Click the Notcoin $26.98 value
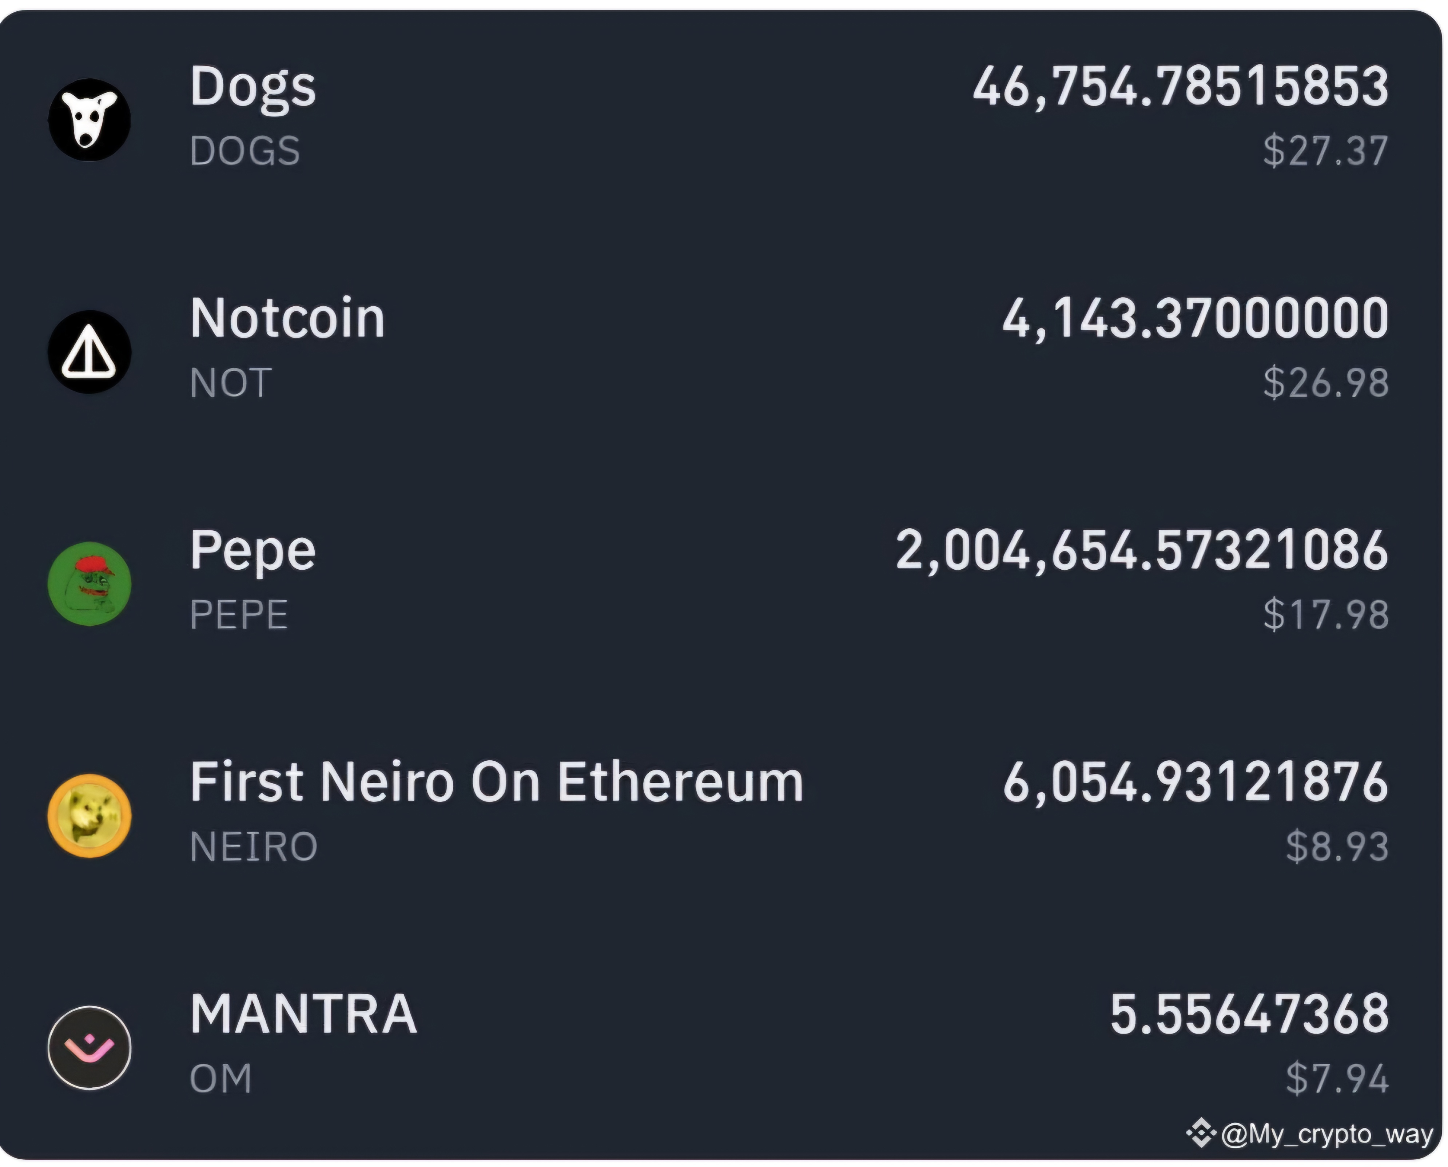Screen dimensions: 1448x1167 (1325, 382)
